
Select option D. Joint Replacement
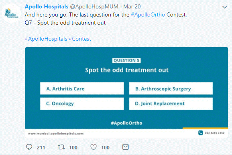coord(171,103)
